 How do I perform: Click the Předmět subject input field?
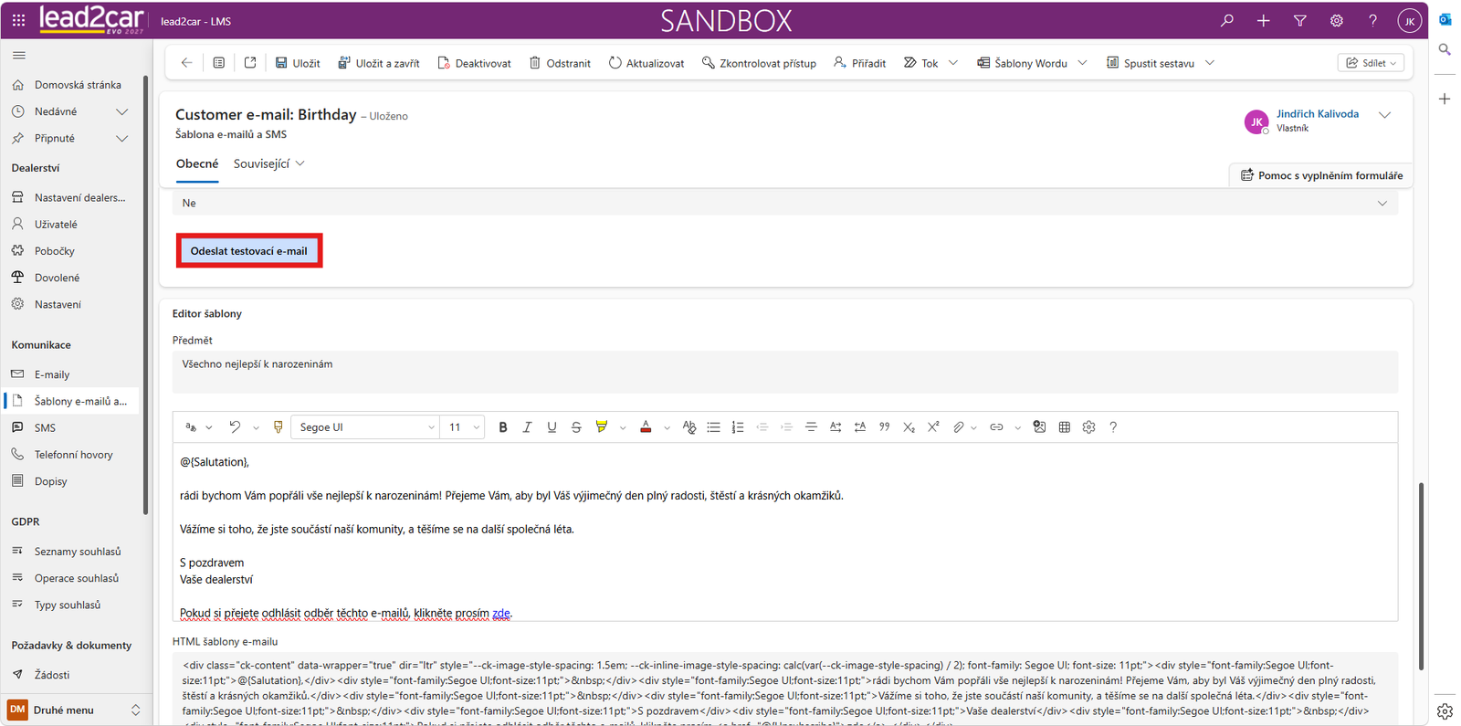pyautogui.click(x=785, y=372)
